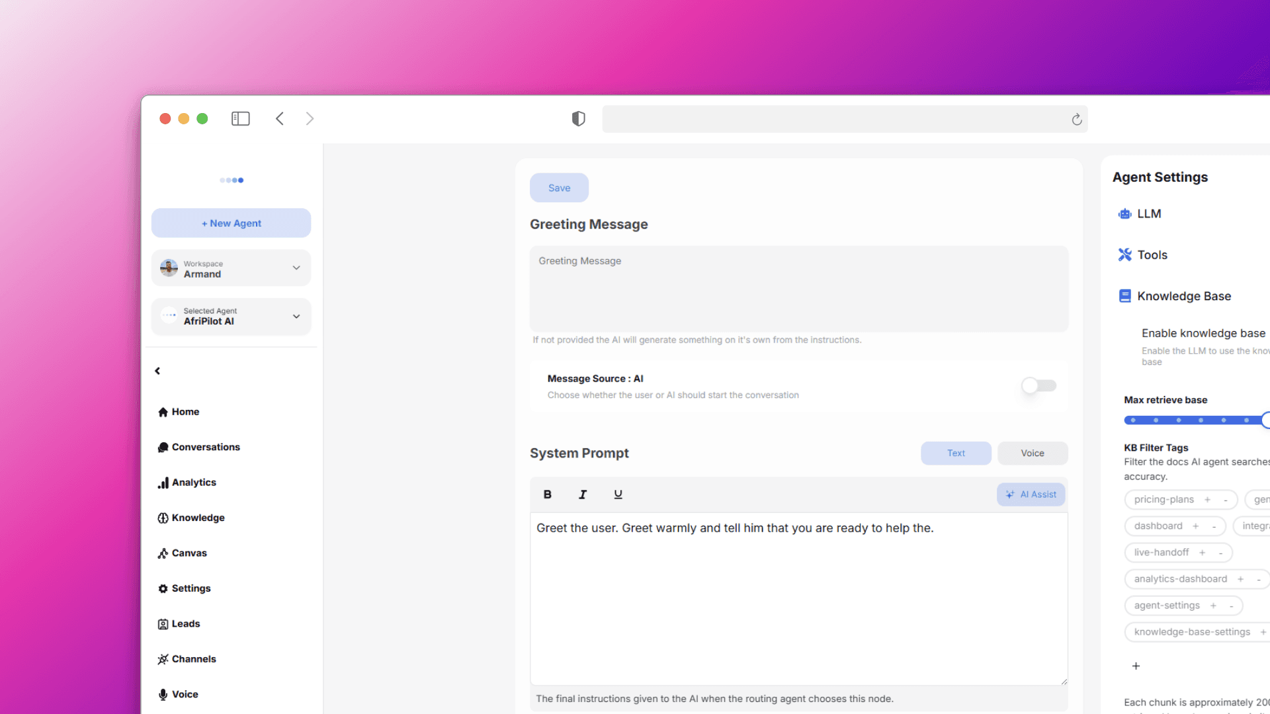Collapse the sidebar with left chevron
Image resolution: width=1270 pixels, height=714 pixels.
tap(157, 371)
